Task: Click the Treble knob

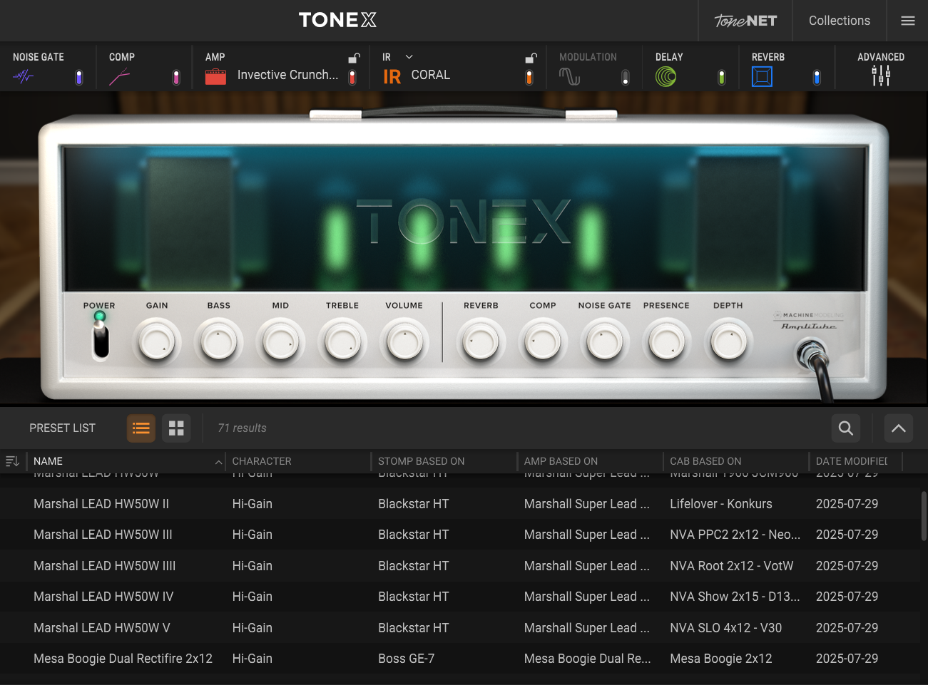Action: coord(342,343)
